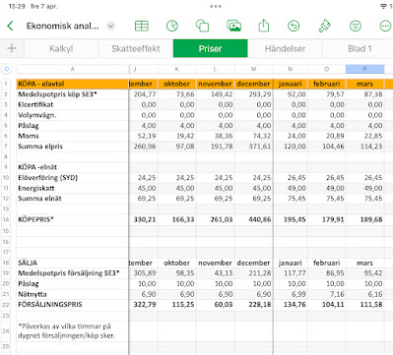Select the 'Medelspotpris köp SE3*' cell
This screenshot has width=393, height=355.
[x=73, y=94]
